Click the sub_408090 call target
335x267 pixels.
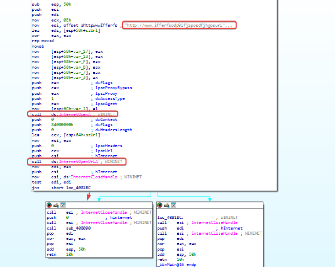78,228
